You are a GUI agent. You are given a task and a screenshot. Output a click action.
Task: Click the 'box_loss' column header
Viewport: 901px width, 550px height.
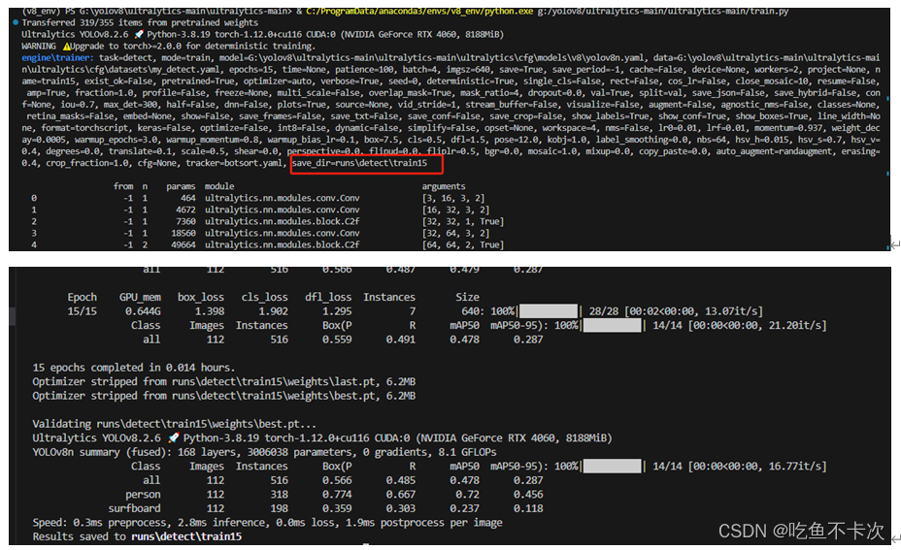(x=201, y=298)
